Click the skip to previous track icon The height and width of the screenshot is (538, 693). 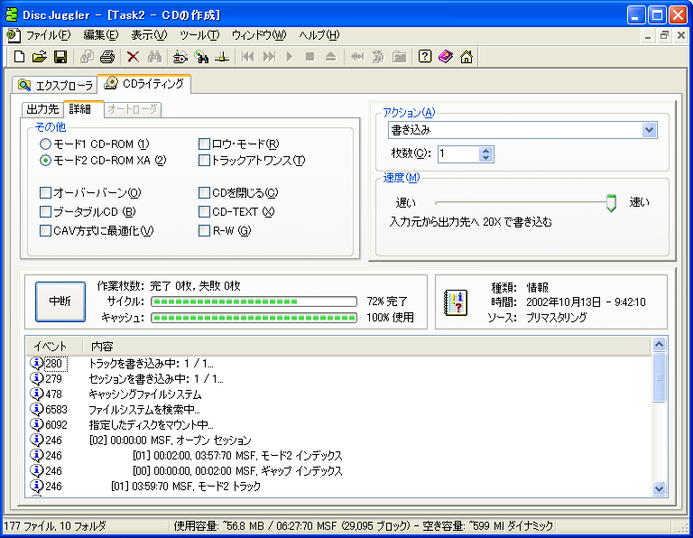pos(248,57)
